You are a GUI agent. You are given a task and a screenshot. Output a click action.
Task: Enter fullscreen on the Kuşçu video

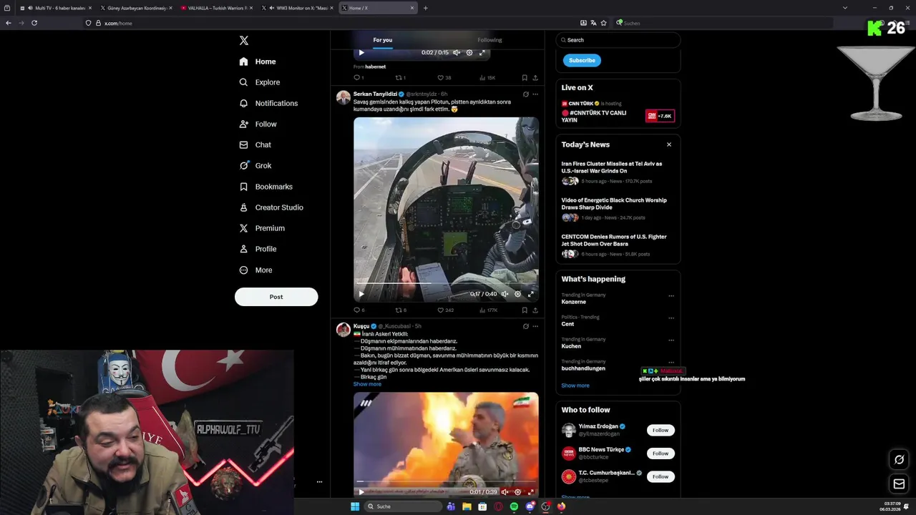point(530,492)
